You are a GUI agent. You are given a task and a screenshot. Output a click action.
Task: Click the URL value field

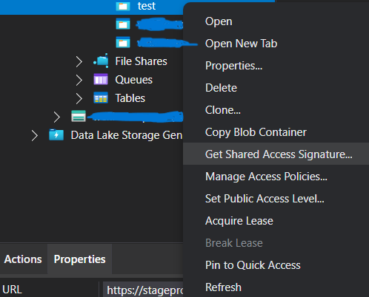(143, 290)
